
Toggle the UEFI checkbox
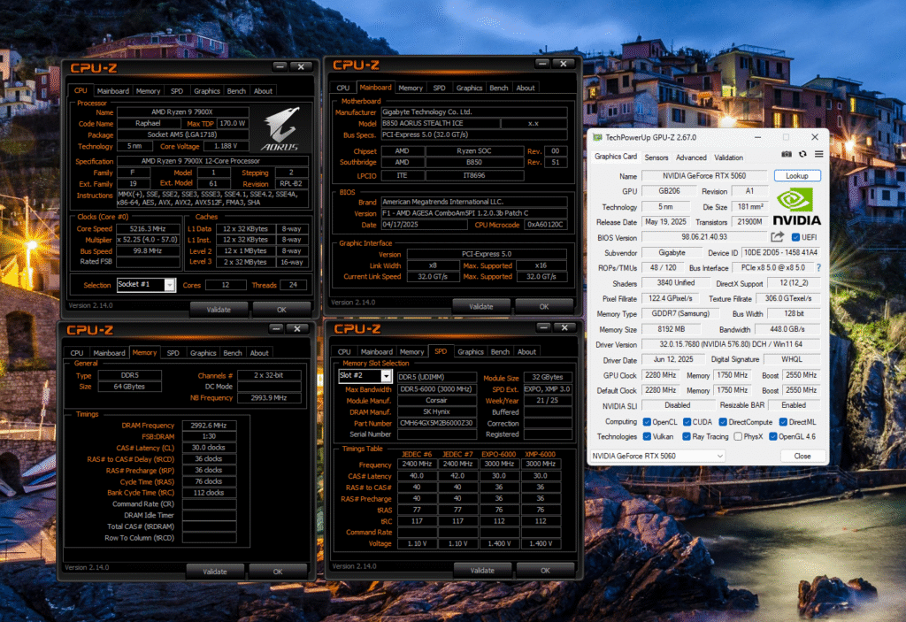pyautogui.click(x=796, y=237)
